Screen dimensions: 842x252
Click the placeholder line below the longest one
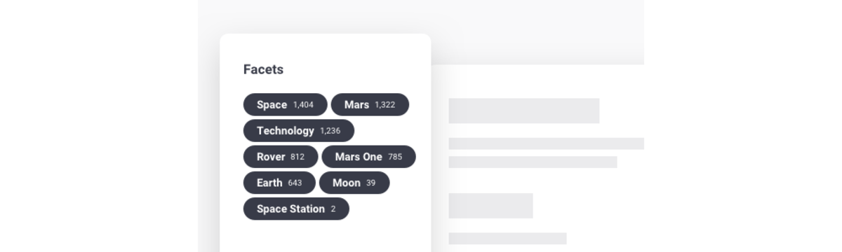[533, 162]
